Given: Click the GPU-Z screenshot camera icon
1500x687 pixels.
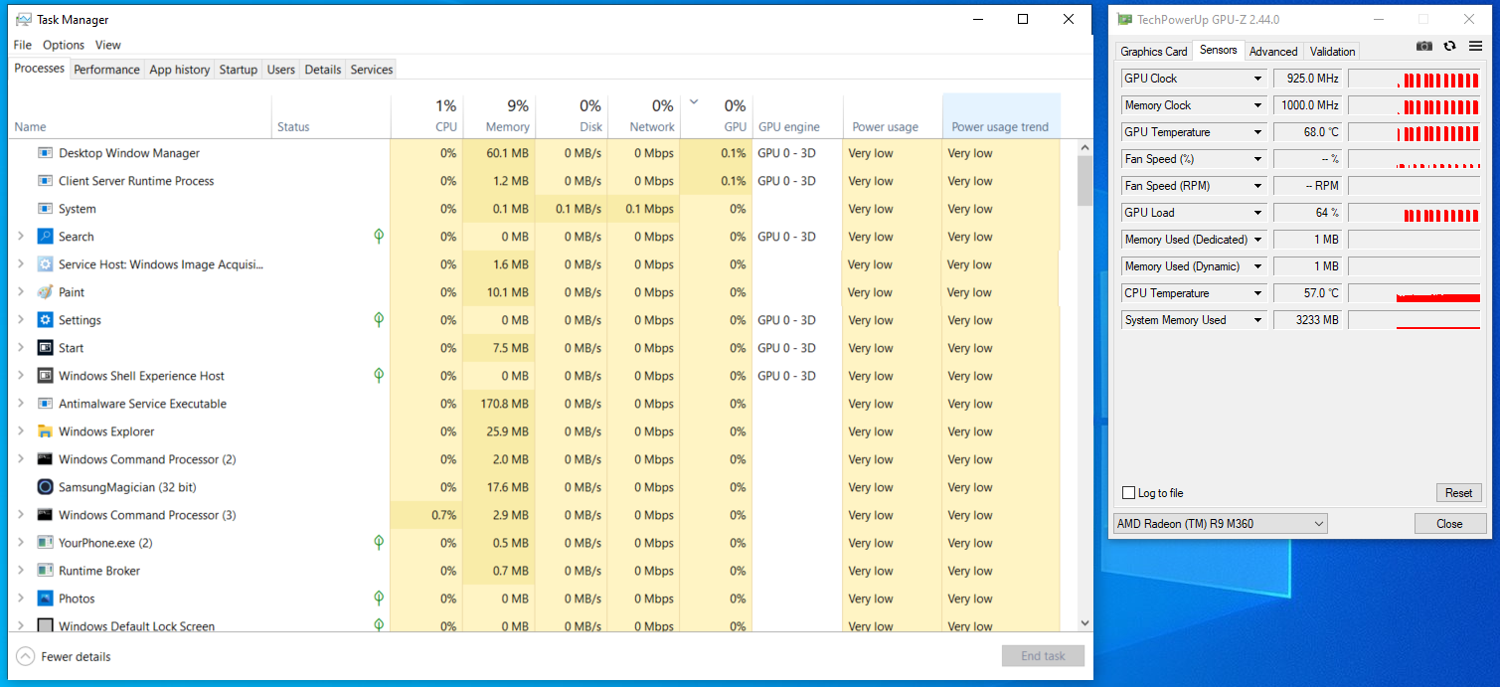Looking at the screenshot, I should pos(1424,46).
